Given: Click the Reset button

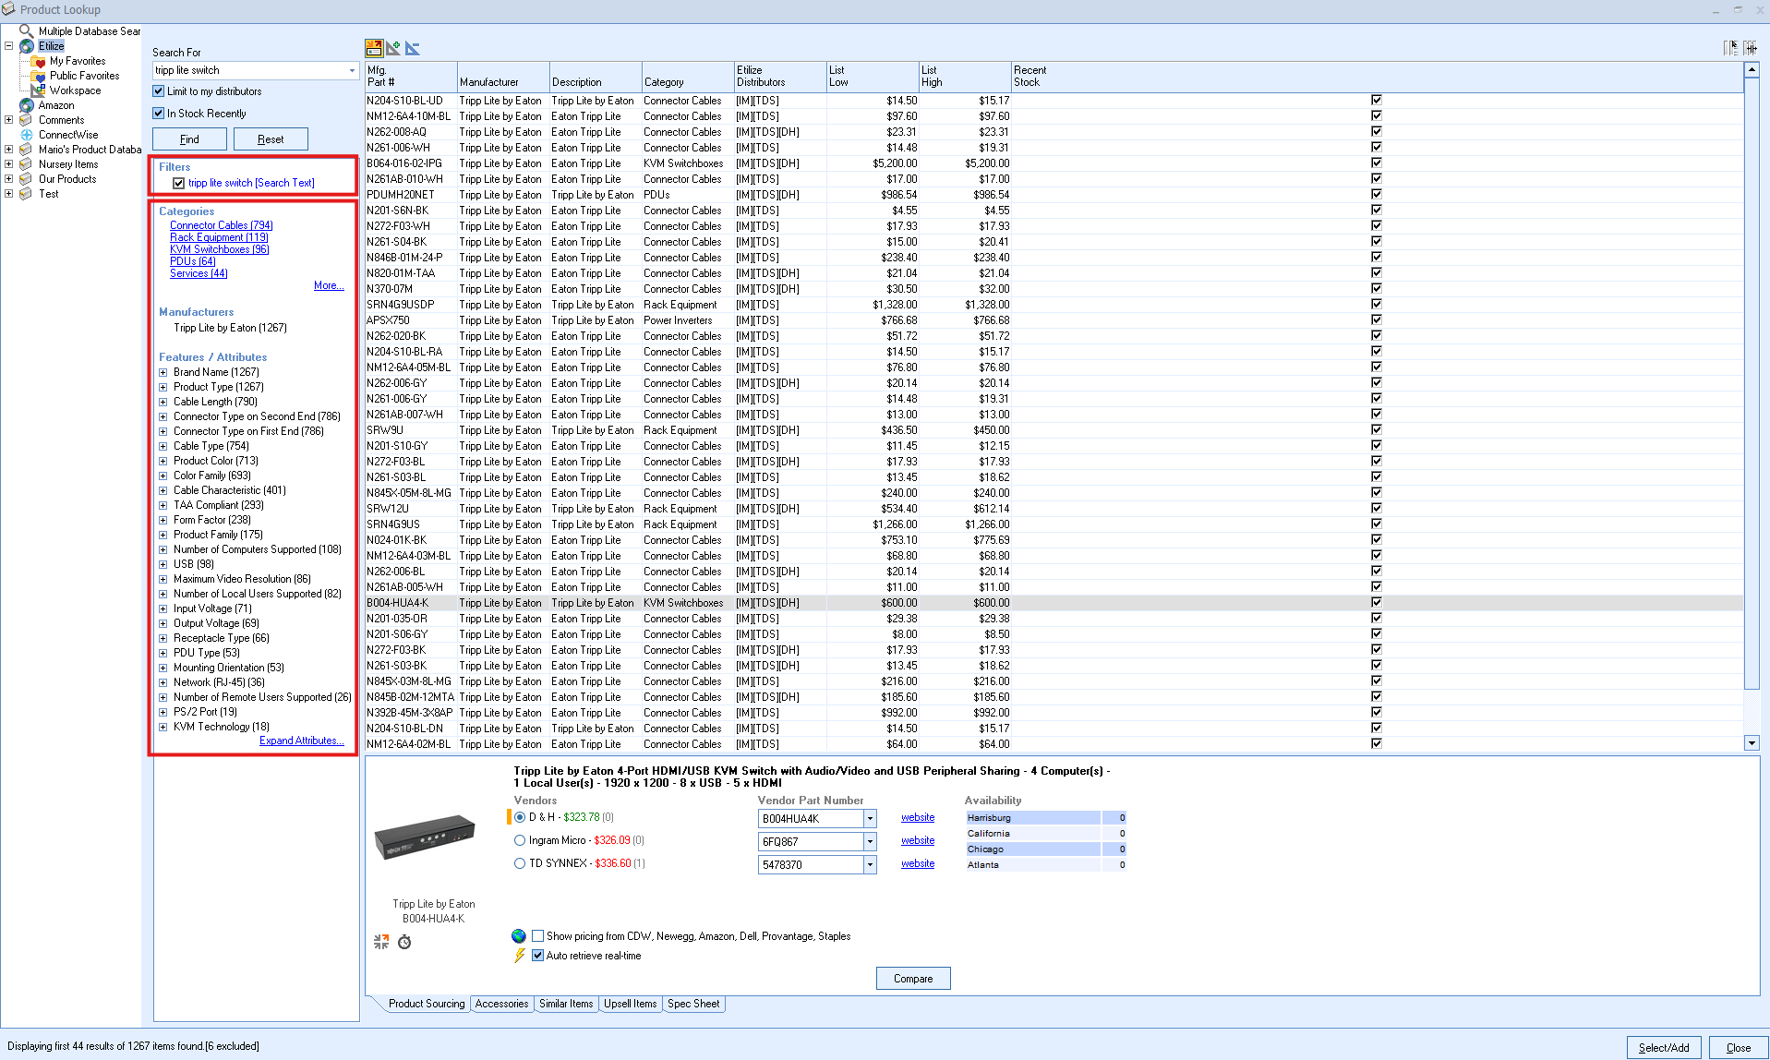Looking at the screenshot, I should (271, 139).
